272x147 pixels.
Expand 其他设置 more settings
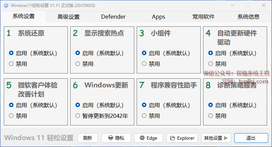[216, 138]
